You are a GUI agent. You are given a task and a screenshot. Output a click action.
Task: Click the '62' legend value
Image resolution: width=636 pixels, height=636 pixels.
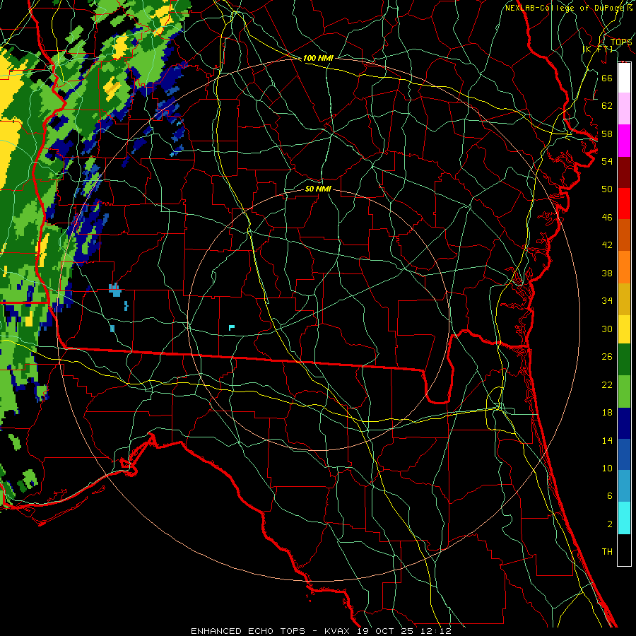point(607,106)
